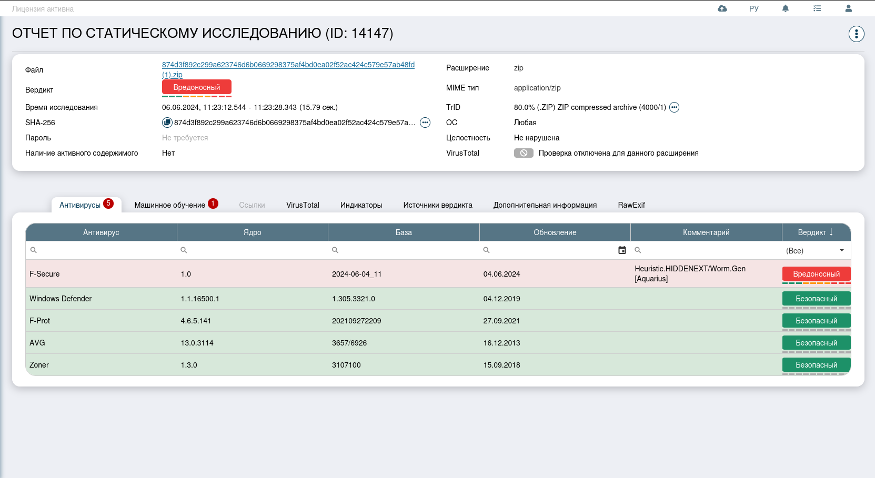Screen dimensions: 875x478
Task: Open the Источники вердикта tab
Action: (437, 205)
